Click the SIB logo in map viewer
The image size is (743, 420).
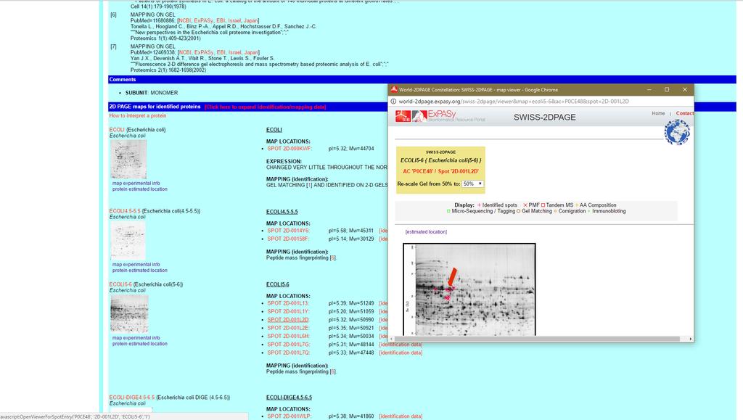pos(403,117)
